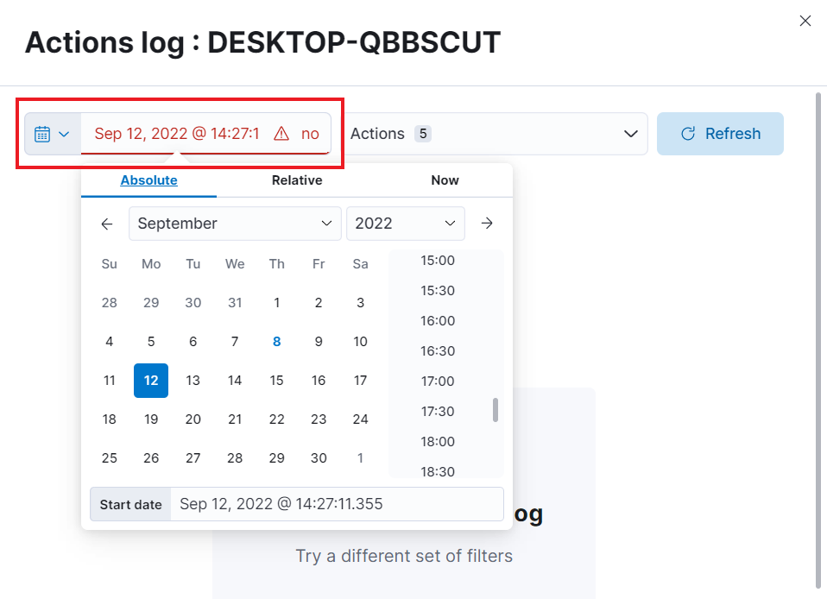Go to previous month with left arrow
Image resolution: width=827 pixels, height=599 pixels.
click(106, 223)
